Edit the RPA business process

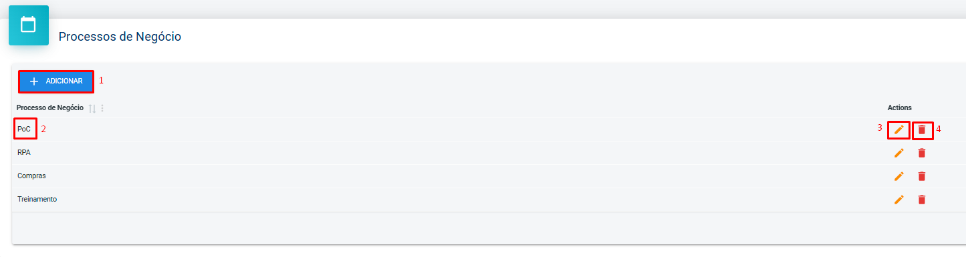point(899,153)
